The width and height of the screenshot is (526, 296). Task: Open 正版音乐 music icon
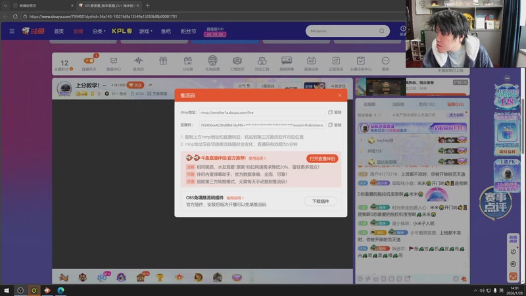click(x=336, y=63)
